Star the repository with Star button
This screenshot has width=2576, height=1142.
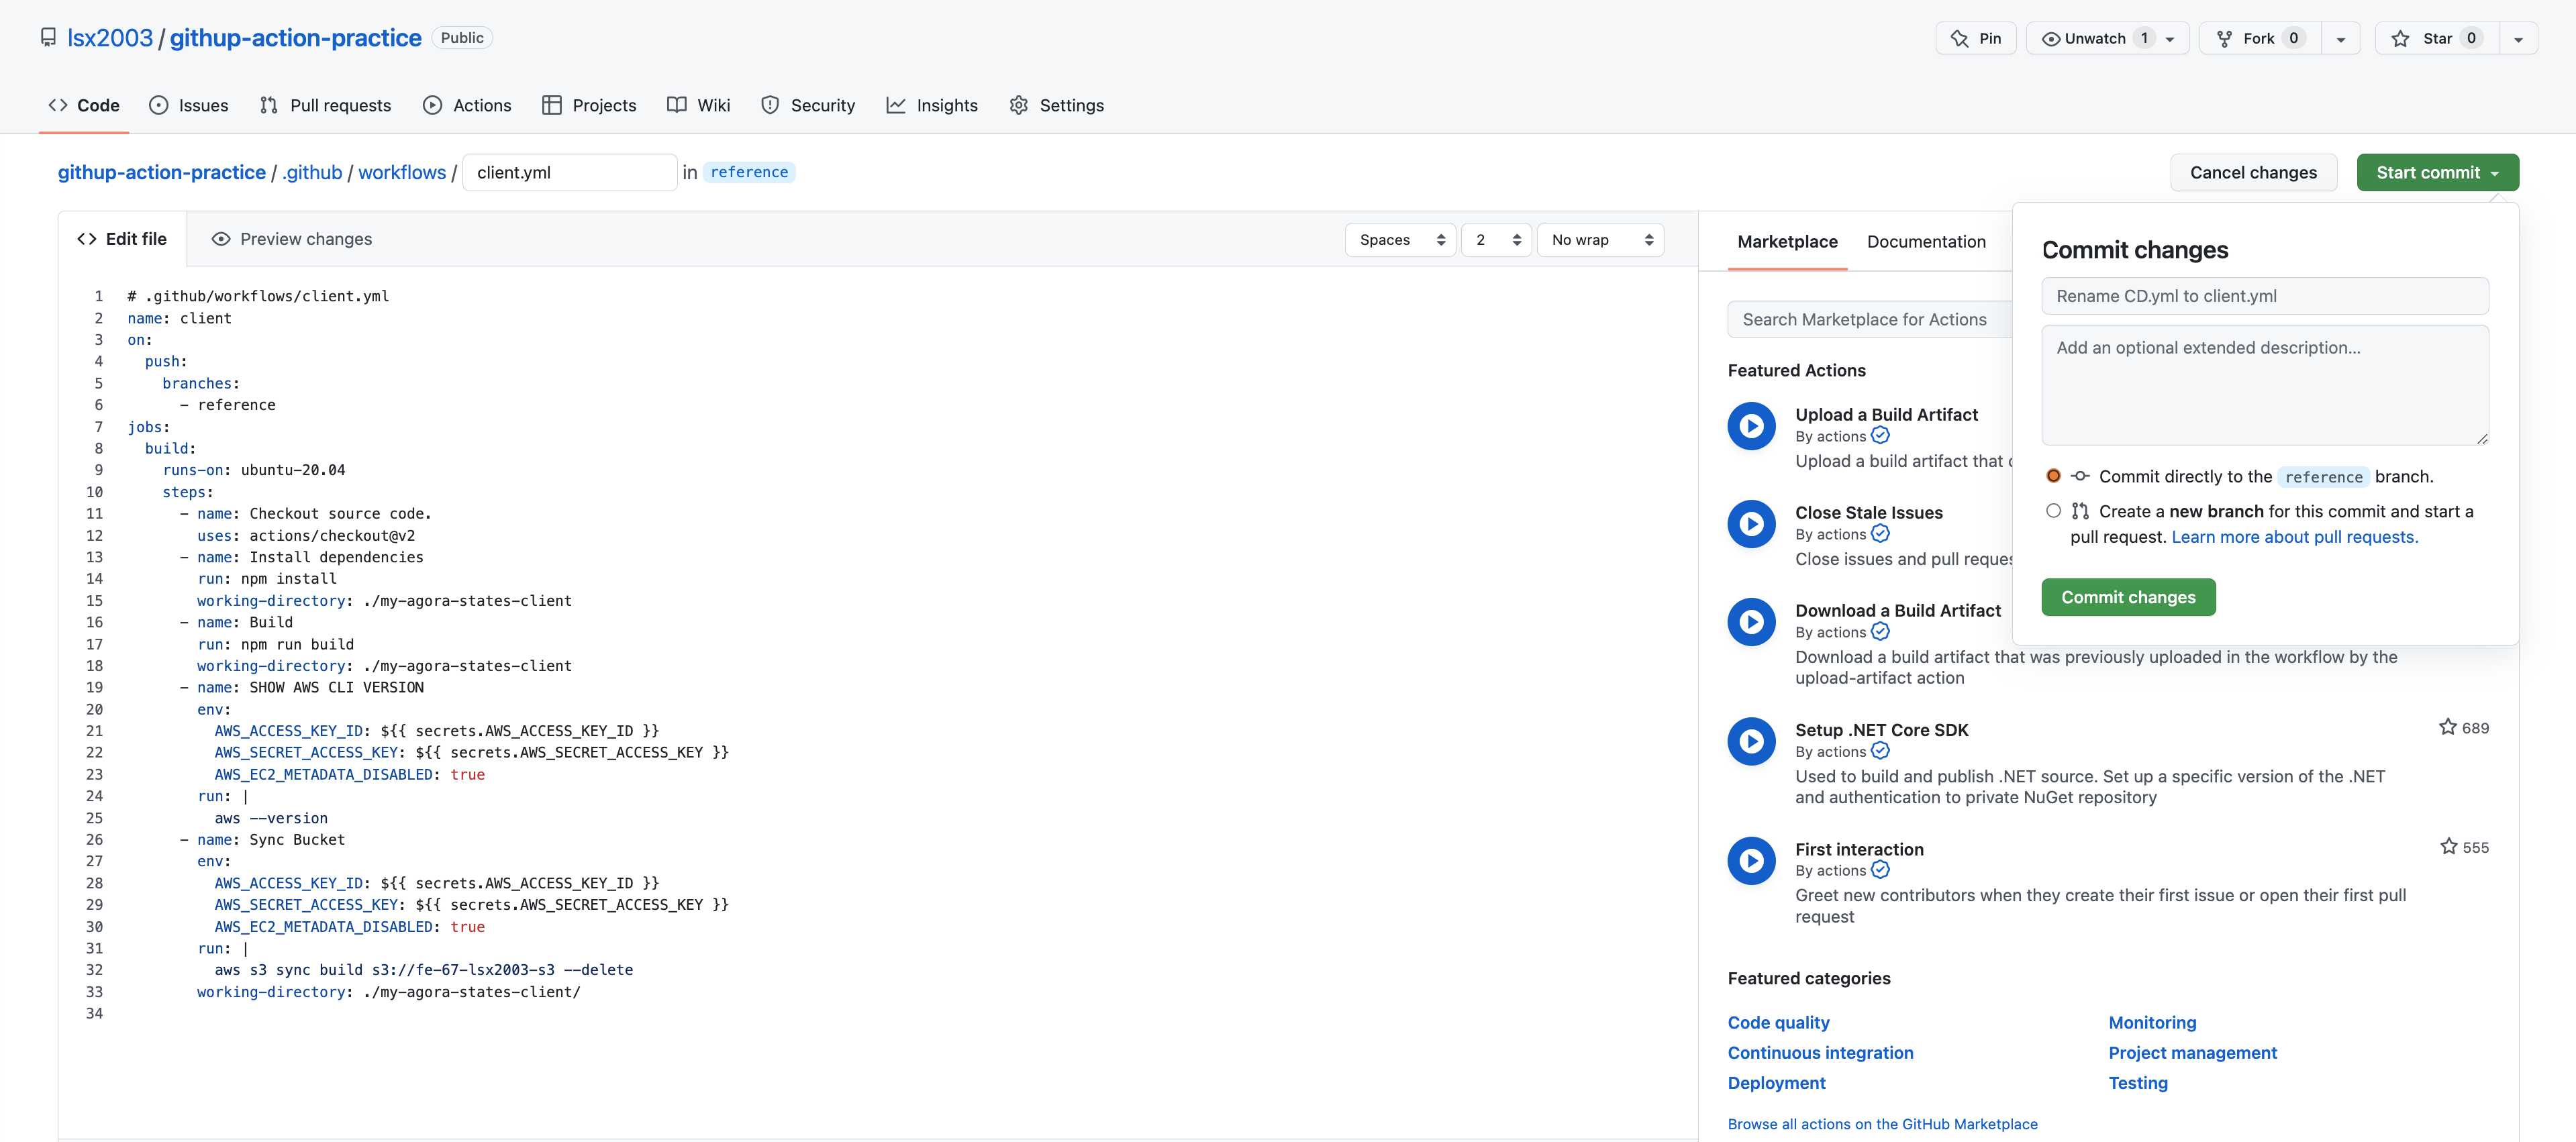pyautogui.click(x=2436, y=39)
